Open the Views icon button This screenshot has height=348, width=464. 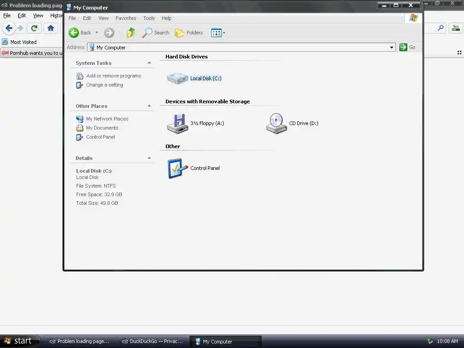click(x=216, y=33)
